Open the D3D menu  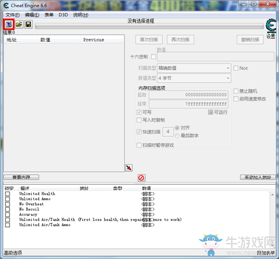[63, 15]
